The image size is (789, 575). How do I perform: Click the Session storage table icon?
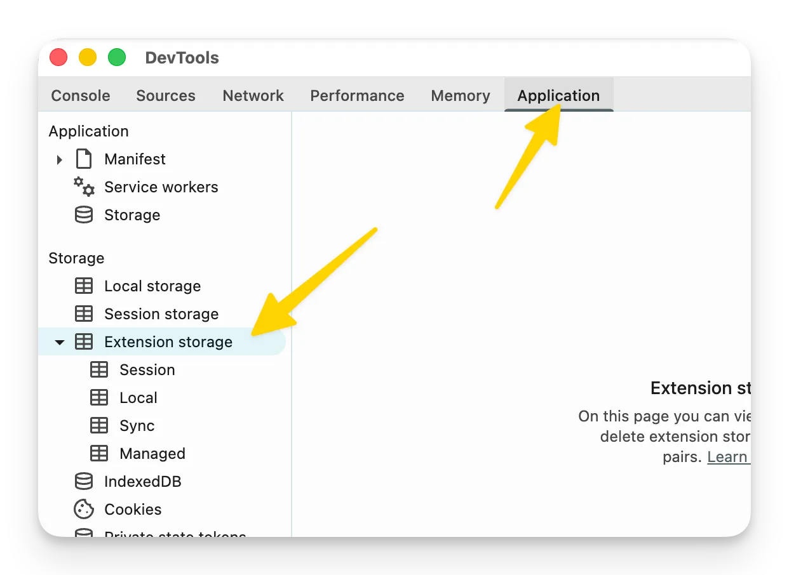click(x=83, y=314)
